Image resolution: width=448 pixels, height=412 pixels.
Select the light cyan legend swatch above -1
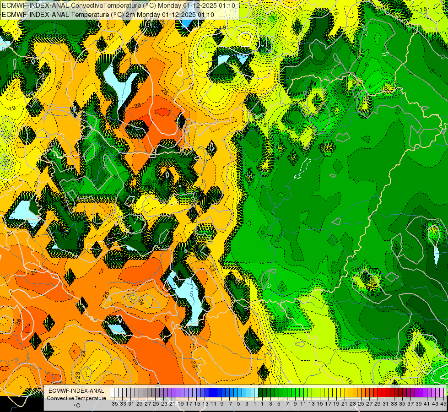[x=256, y=393]
